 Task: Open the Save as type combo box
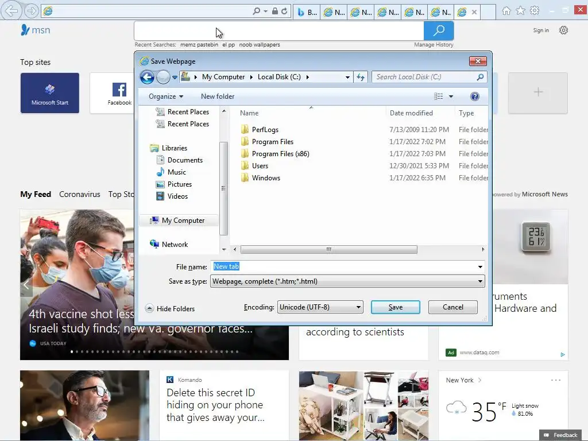(347, 281)
